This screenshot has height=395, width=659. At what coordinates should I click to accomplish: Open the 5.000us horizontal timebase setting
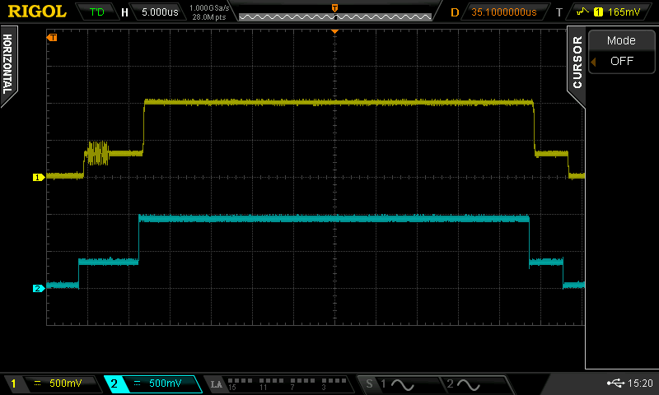click(157, 12)
